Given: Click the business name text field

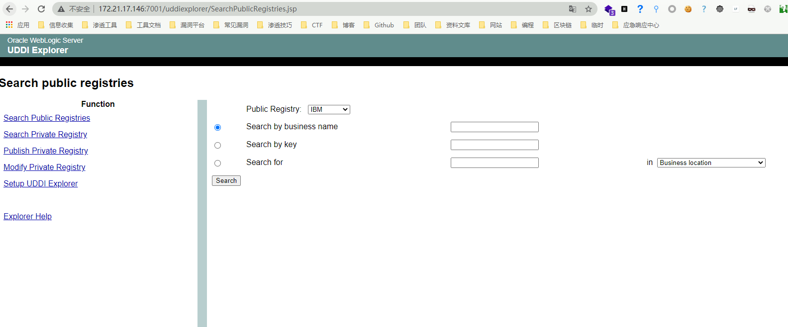Looking at the screenshot, I should (494, 127).
